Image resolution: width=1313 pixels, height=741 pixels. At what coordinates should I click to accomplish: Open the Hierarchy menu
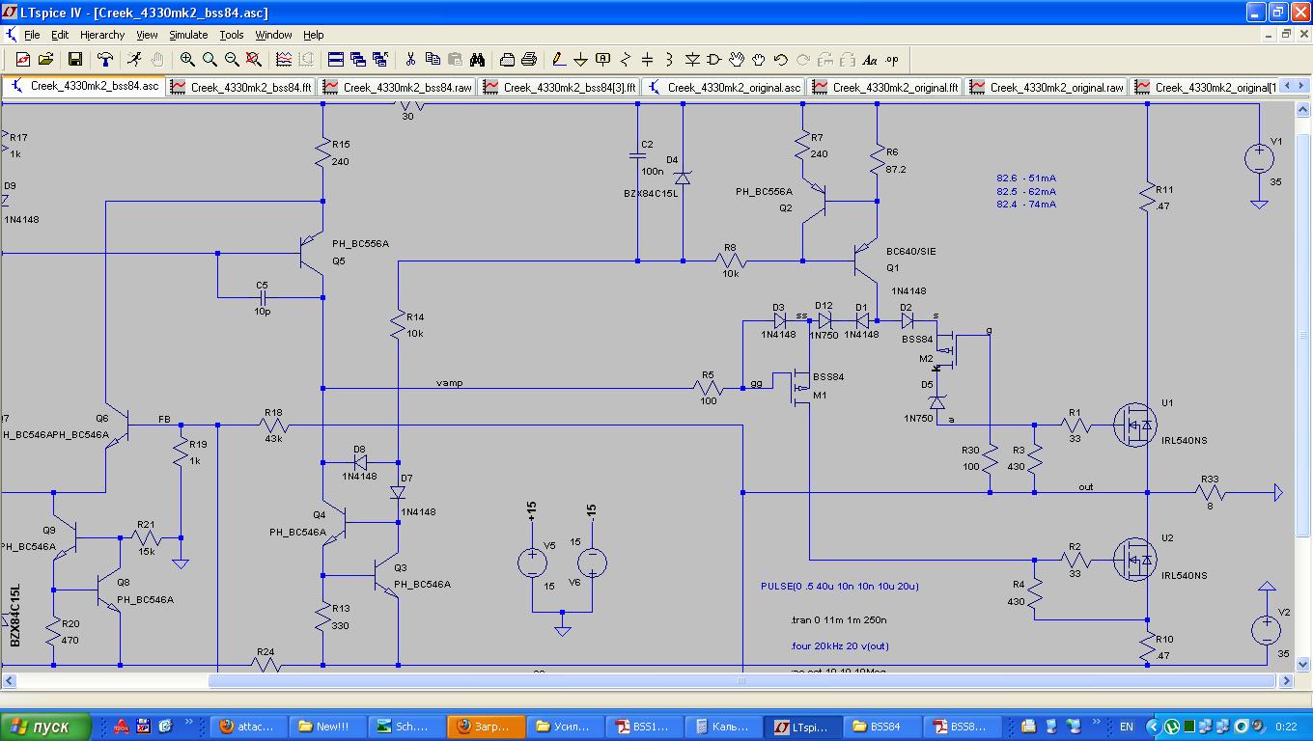tap(102, 35)
